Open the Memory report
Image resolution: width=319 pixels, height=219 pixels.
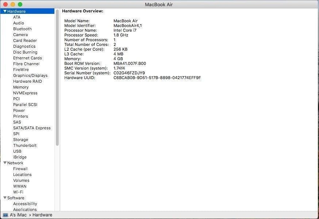(x=21, y=87)
